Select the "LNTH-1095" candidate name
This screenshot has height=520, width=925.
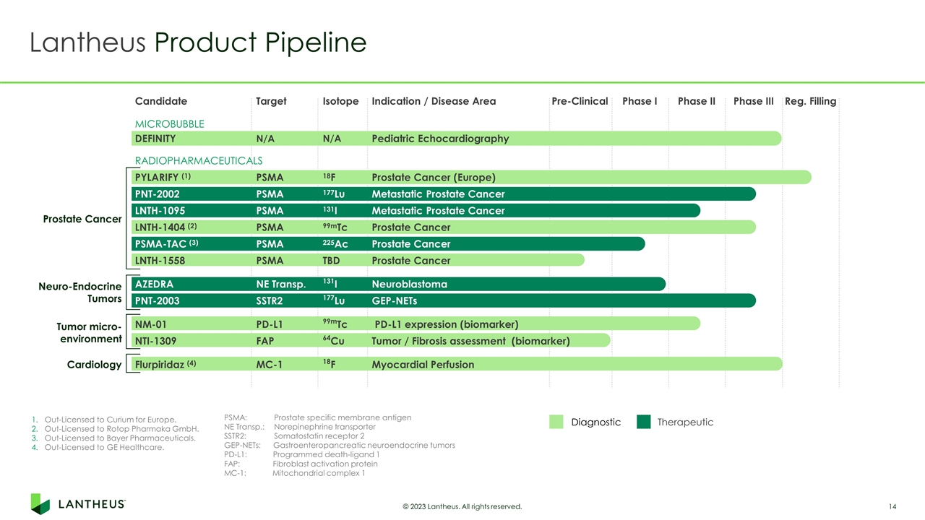pyautogui.click(x=160, y=211)
